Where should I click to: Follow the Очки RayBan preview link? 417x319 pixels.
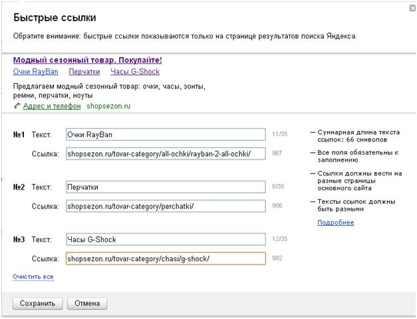[36, 72]
